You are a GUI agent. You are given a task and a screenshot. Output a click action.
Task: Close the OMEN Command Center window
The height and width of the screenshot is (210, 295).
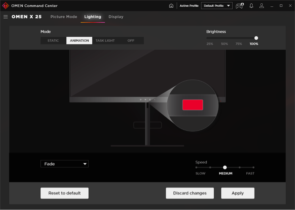290,6
